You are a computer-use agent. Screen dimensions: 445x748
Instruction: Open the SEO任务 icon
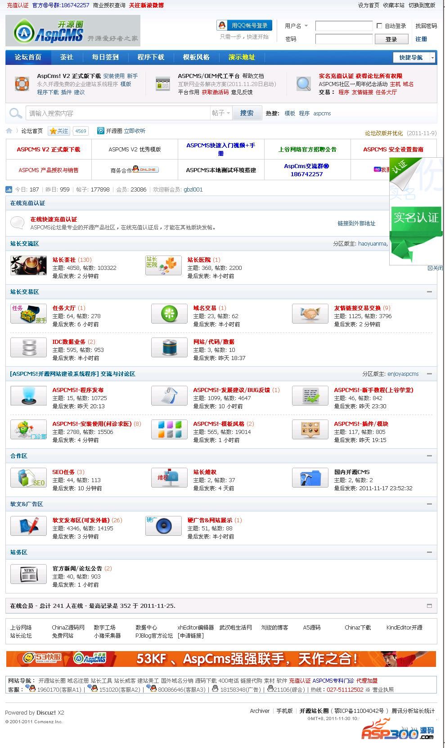pos(28,478)
